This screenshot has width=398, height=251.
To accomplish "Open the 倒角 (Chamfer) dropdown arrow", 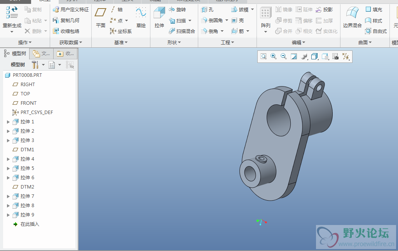I will point(222,31).
